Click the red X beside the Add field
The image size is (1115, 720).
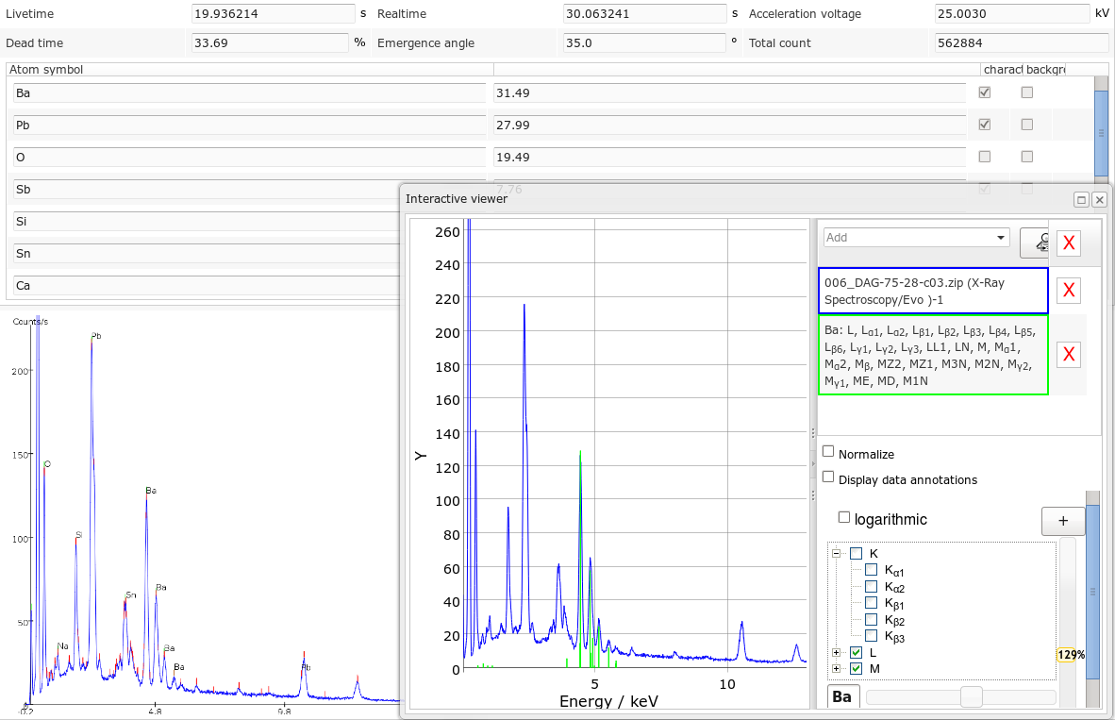pyautogui.click(x=1069, y=244)
